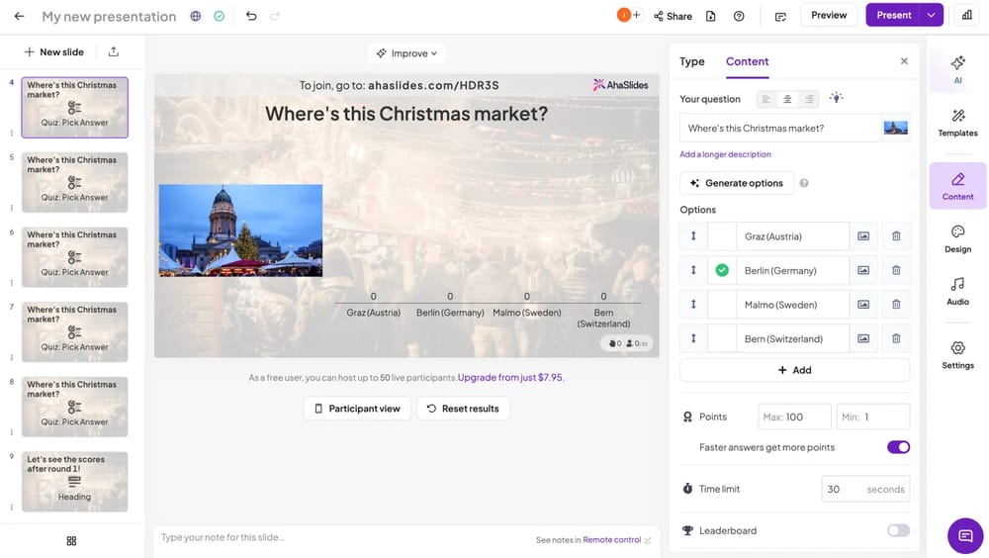Open the help question mark icon

click(x=739, y=16)
